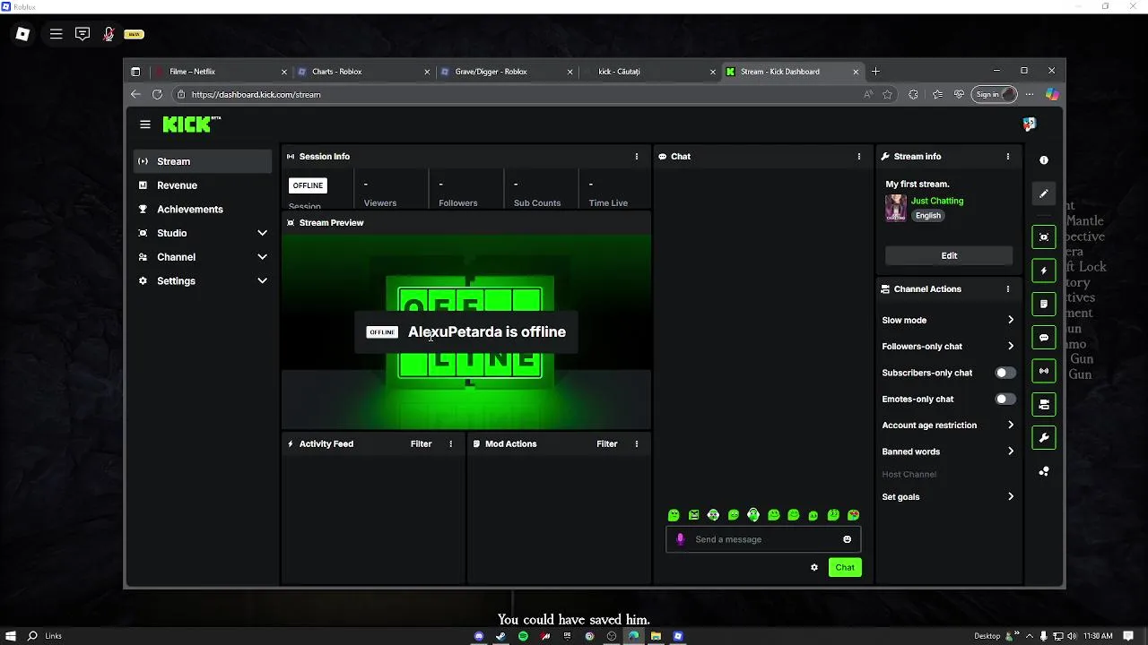The image size is (1148, 645).
Task: Open Activity Feed three-dot options
Action: tap(451, 443)
